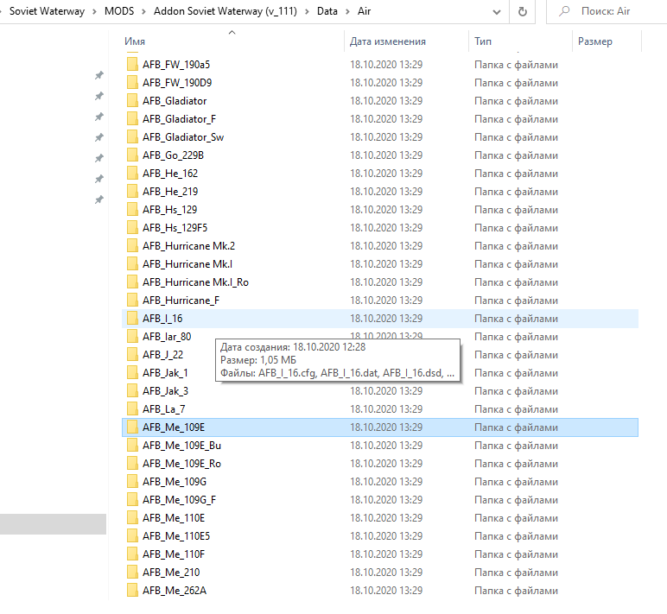Screen dimensions: 667x614
Task: Click the search magnifier icon
Action: click(564, 11)
